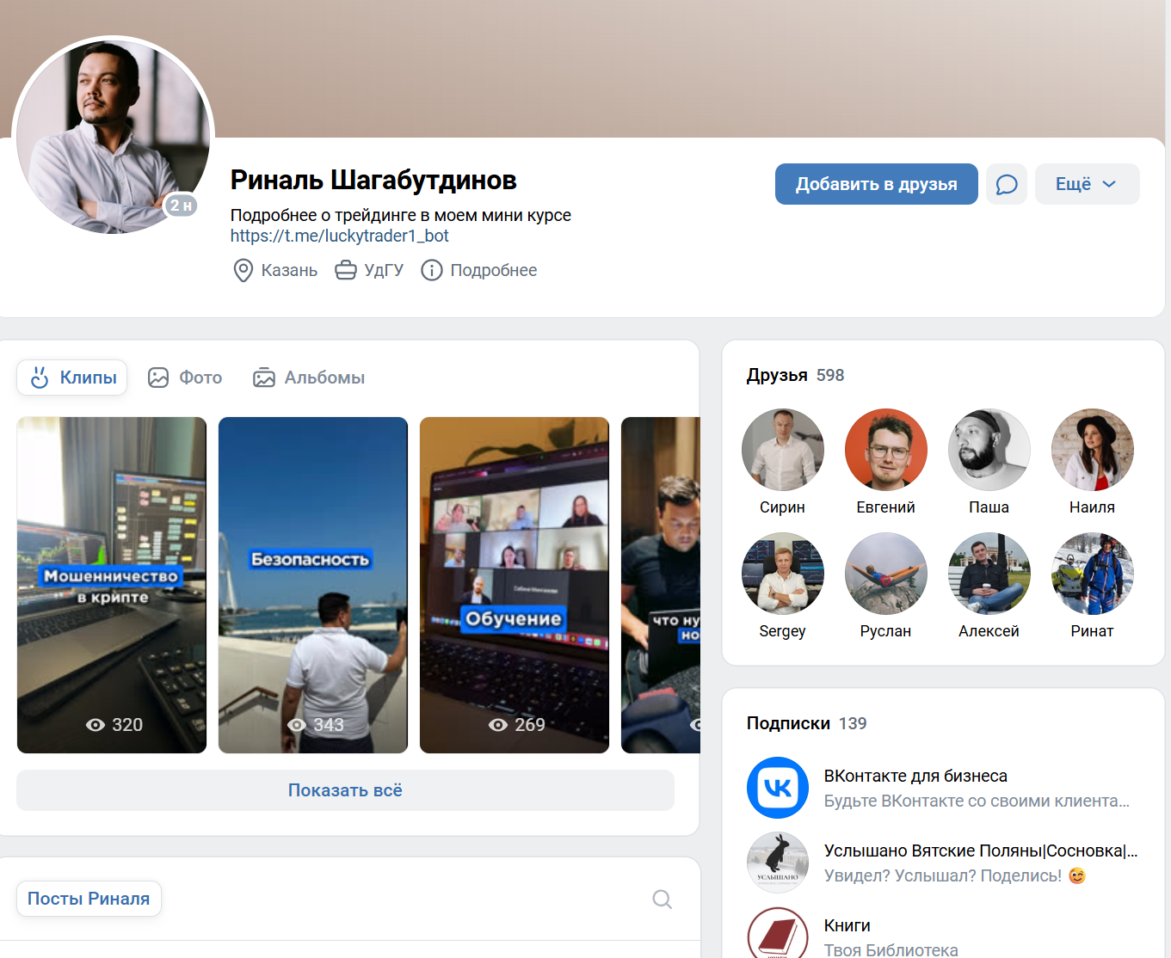This screenshot has width=1171, height=958.
Task: Click friend name Sergey
Action: click(x=783, y=631)
